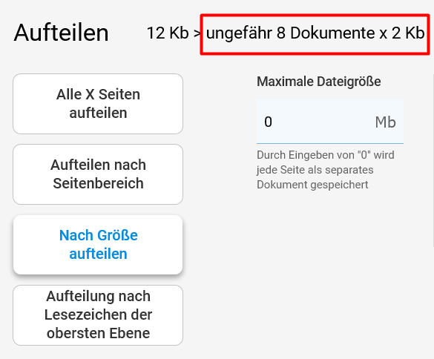Select the highlighted Nach Größe aufteilen option
434x359 pixels.
[98, 245]
